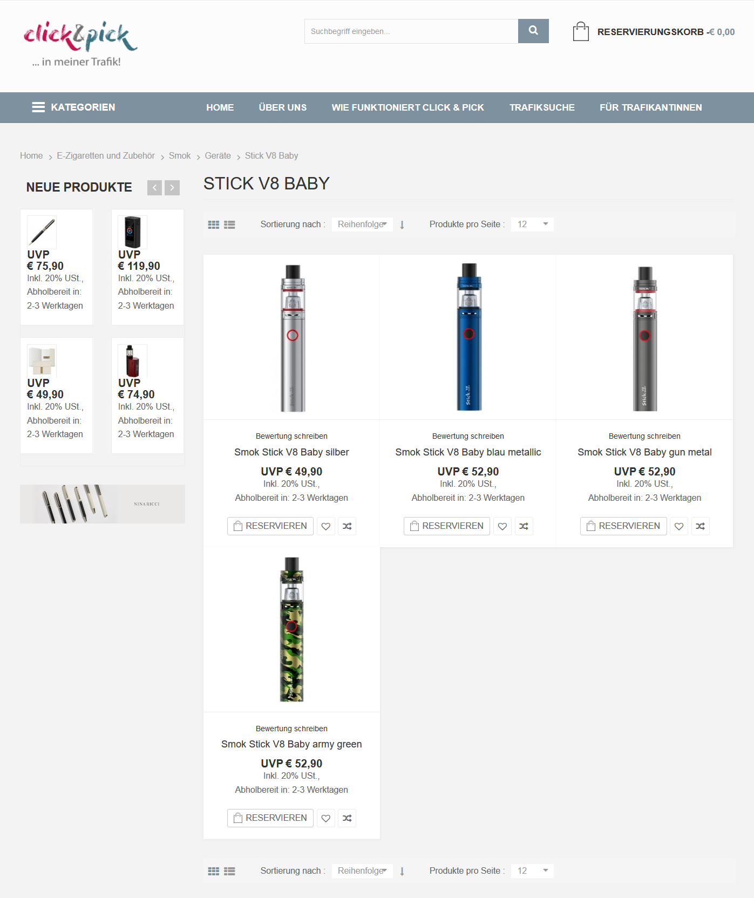Switch to list view in top toolbar

pyautogui.click(x=229, y=224)
